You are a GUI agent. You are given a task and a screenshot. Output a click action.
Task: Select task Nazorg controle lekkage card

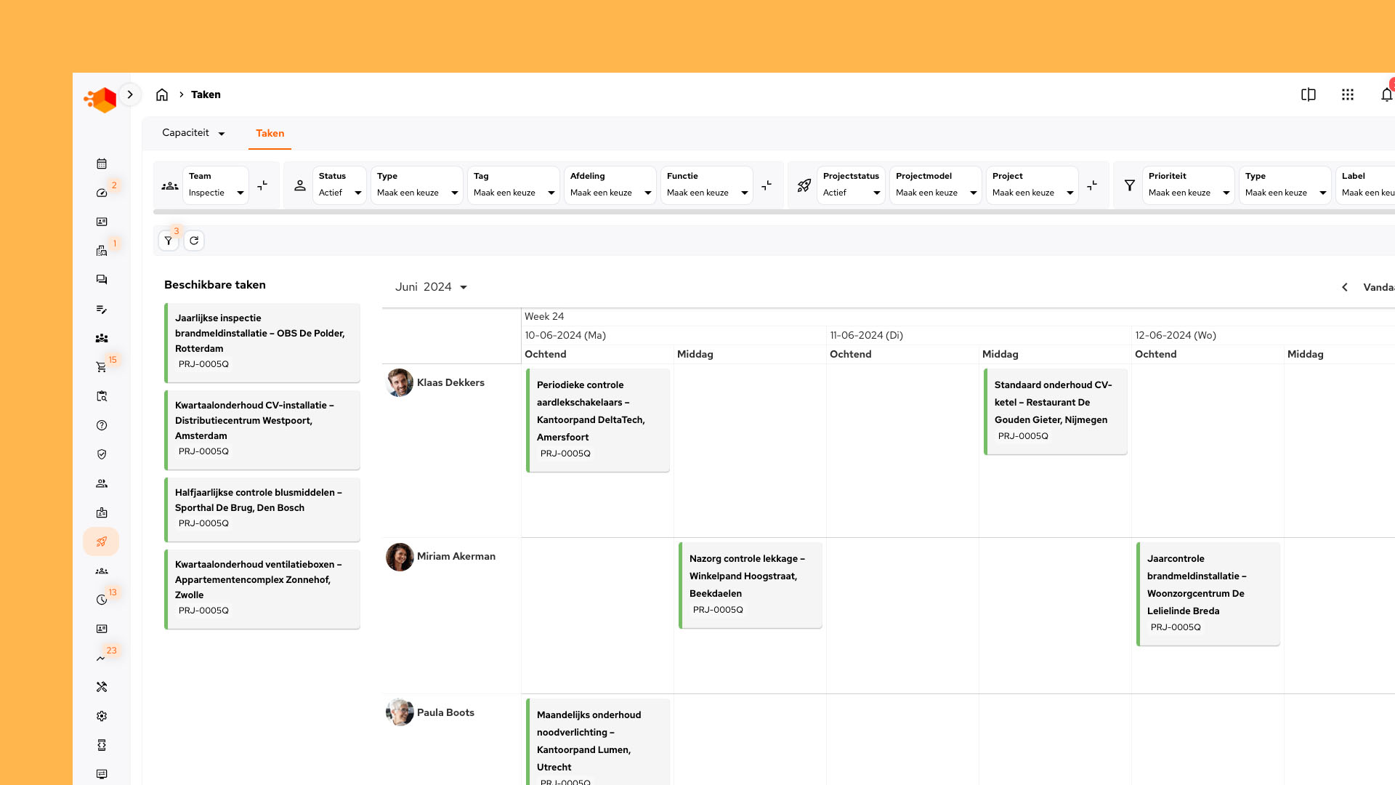750,584
